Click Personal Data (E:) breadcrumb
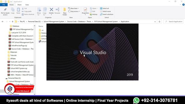Screen dimensions: 185x104 34,22
